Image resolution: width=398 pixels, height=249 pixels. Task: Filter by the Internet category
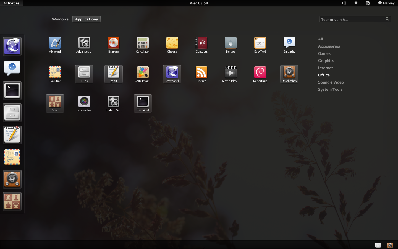tap(326, 68)
